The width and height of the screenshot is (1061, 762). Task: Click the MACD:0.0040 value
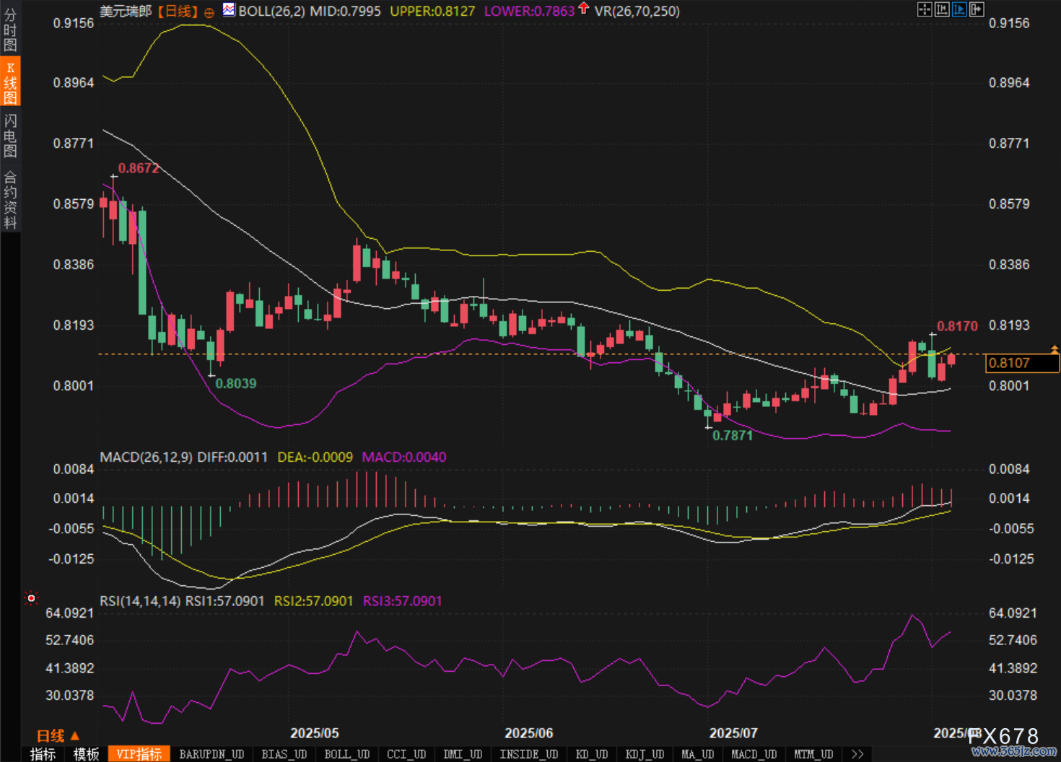pyautogui.click(x=404, y=457)
